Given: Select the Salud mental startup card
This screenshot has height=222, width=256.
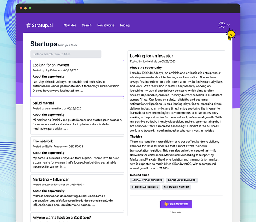Looking at the screenshot, I should pos(77,117).
